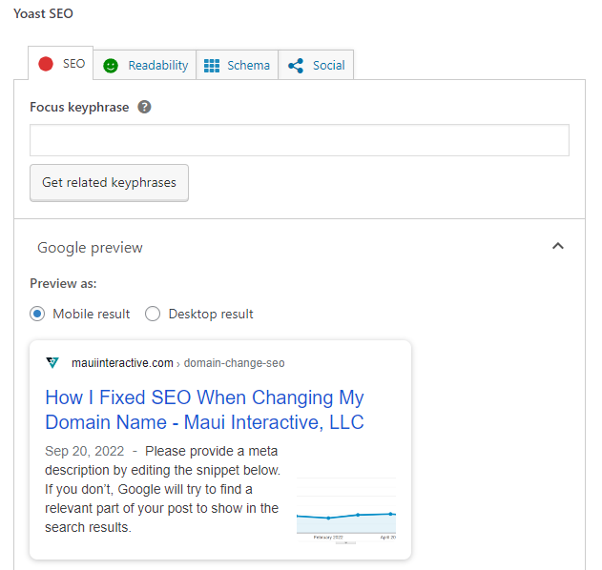Click the Yoast SEO panel title
Screen dimensions: 602x570
click(43, 13)
